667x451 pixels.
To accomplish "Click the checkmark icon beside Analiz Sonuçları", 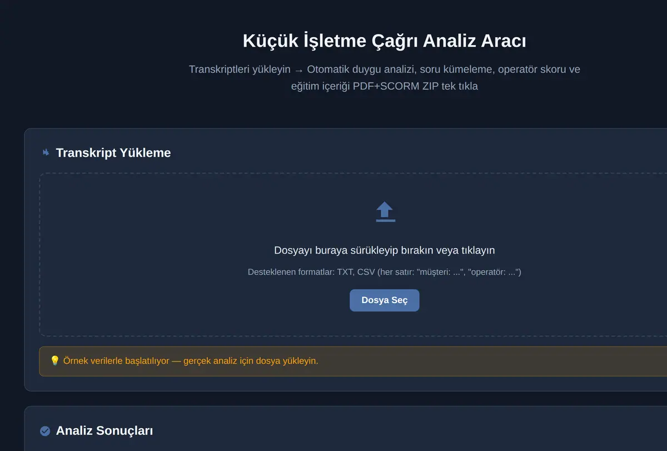I will coord(45,431).
